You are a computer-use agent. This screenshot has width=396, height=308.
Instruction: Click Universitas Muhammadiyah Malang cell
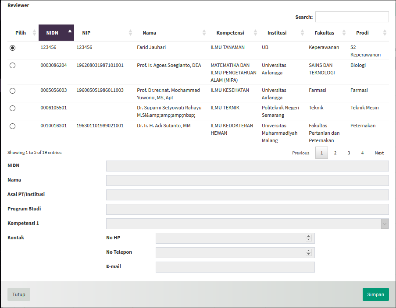point(280,133)
